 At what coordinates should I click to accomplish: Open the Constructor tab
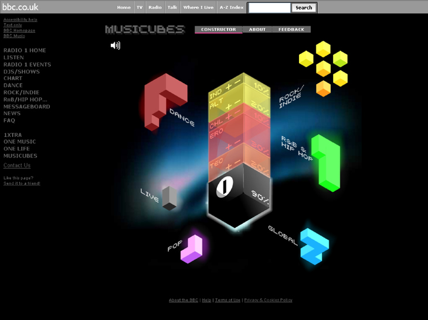click(218, 29)
